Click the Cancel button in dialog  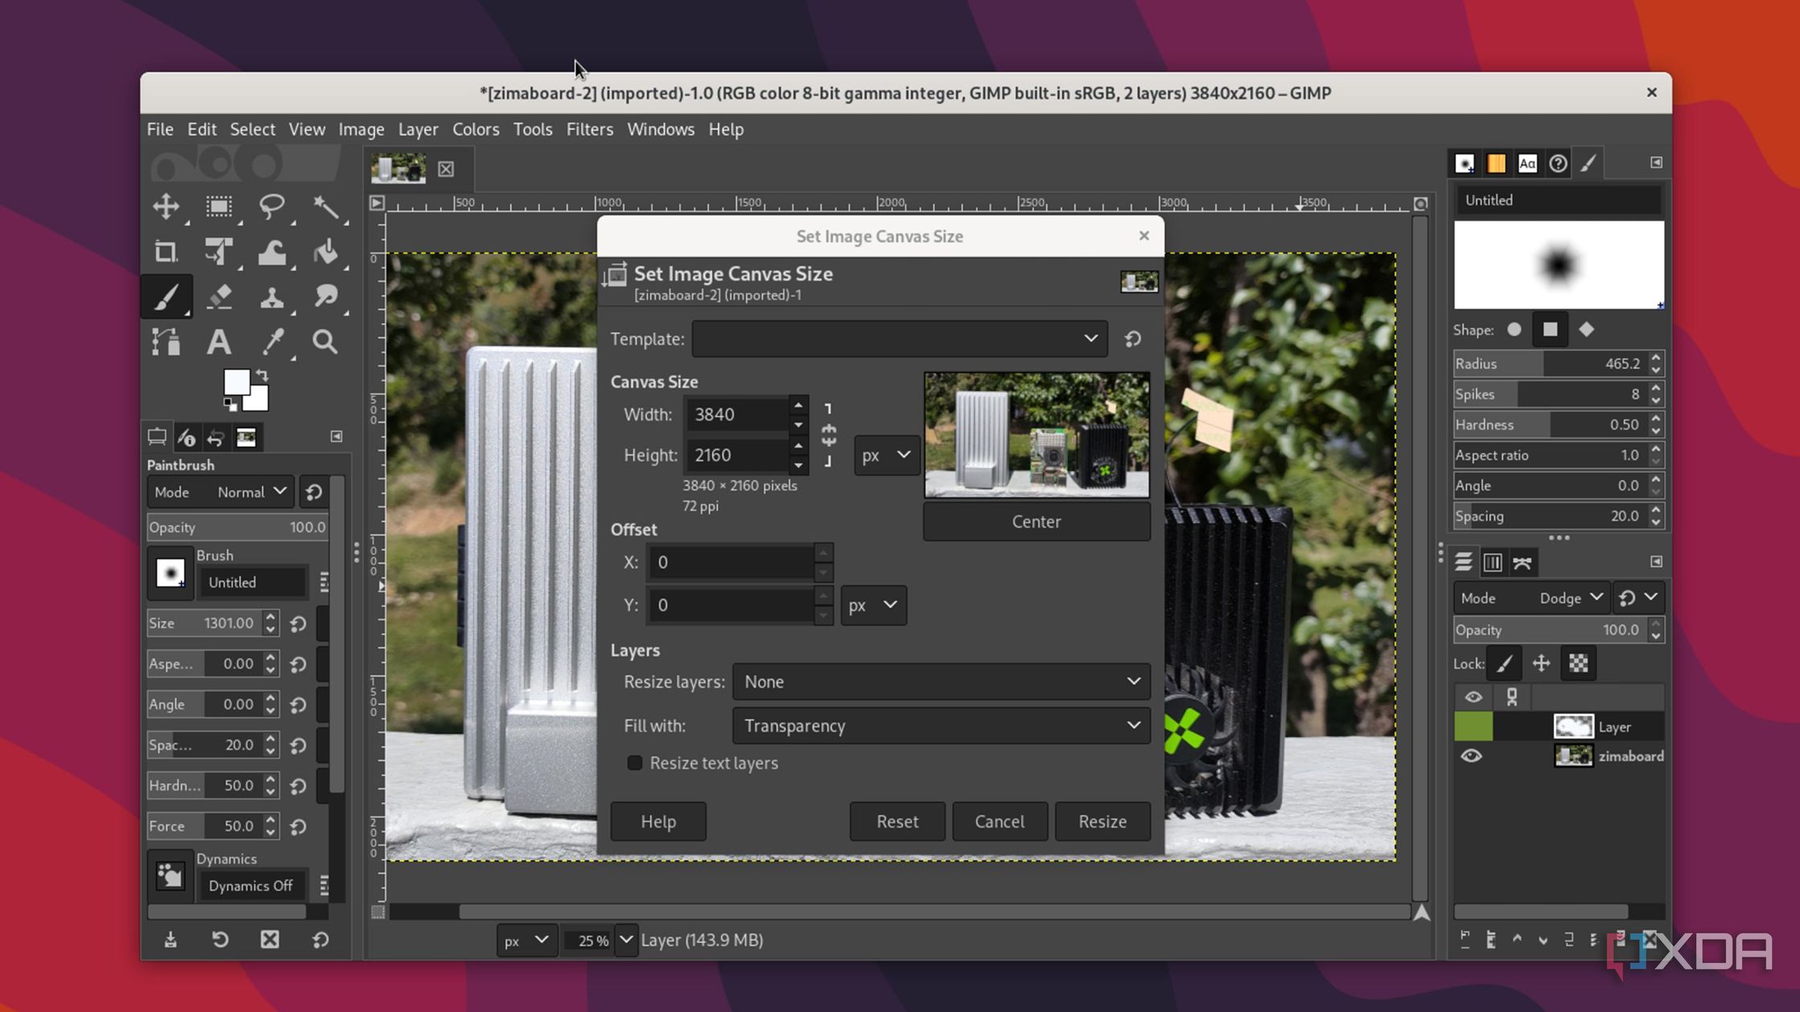pyautogui.click(x=1000, y=822)
